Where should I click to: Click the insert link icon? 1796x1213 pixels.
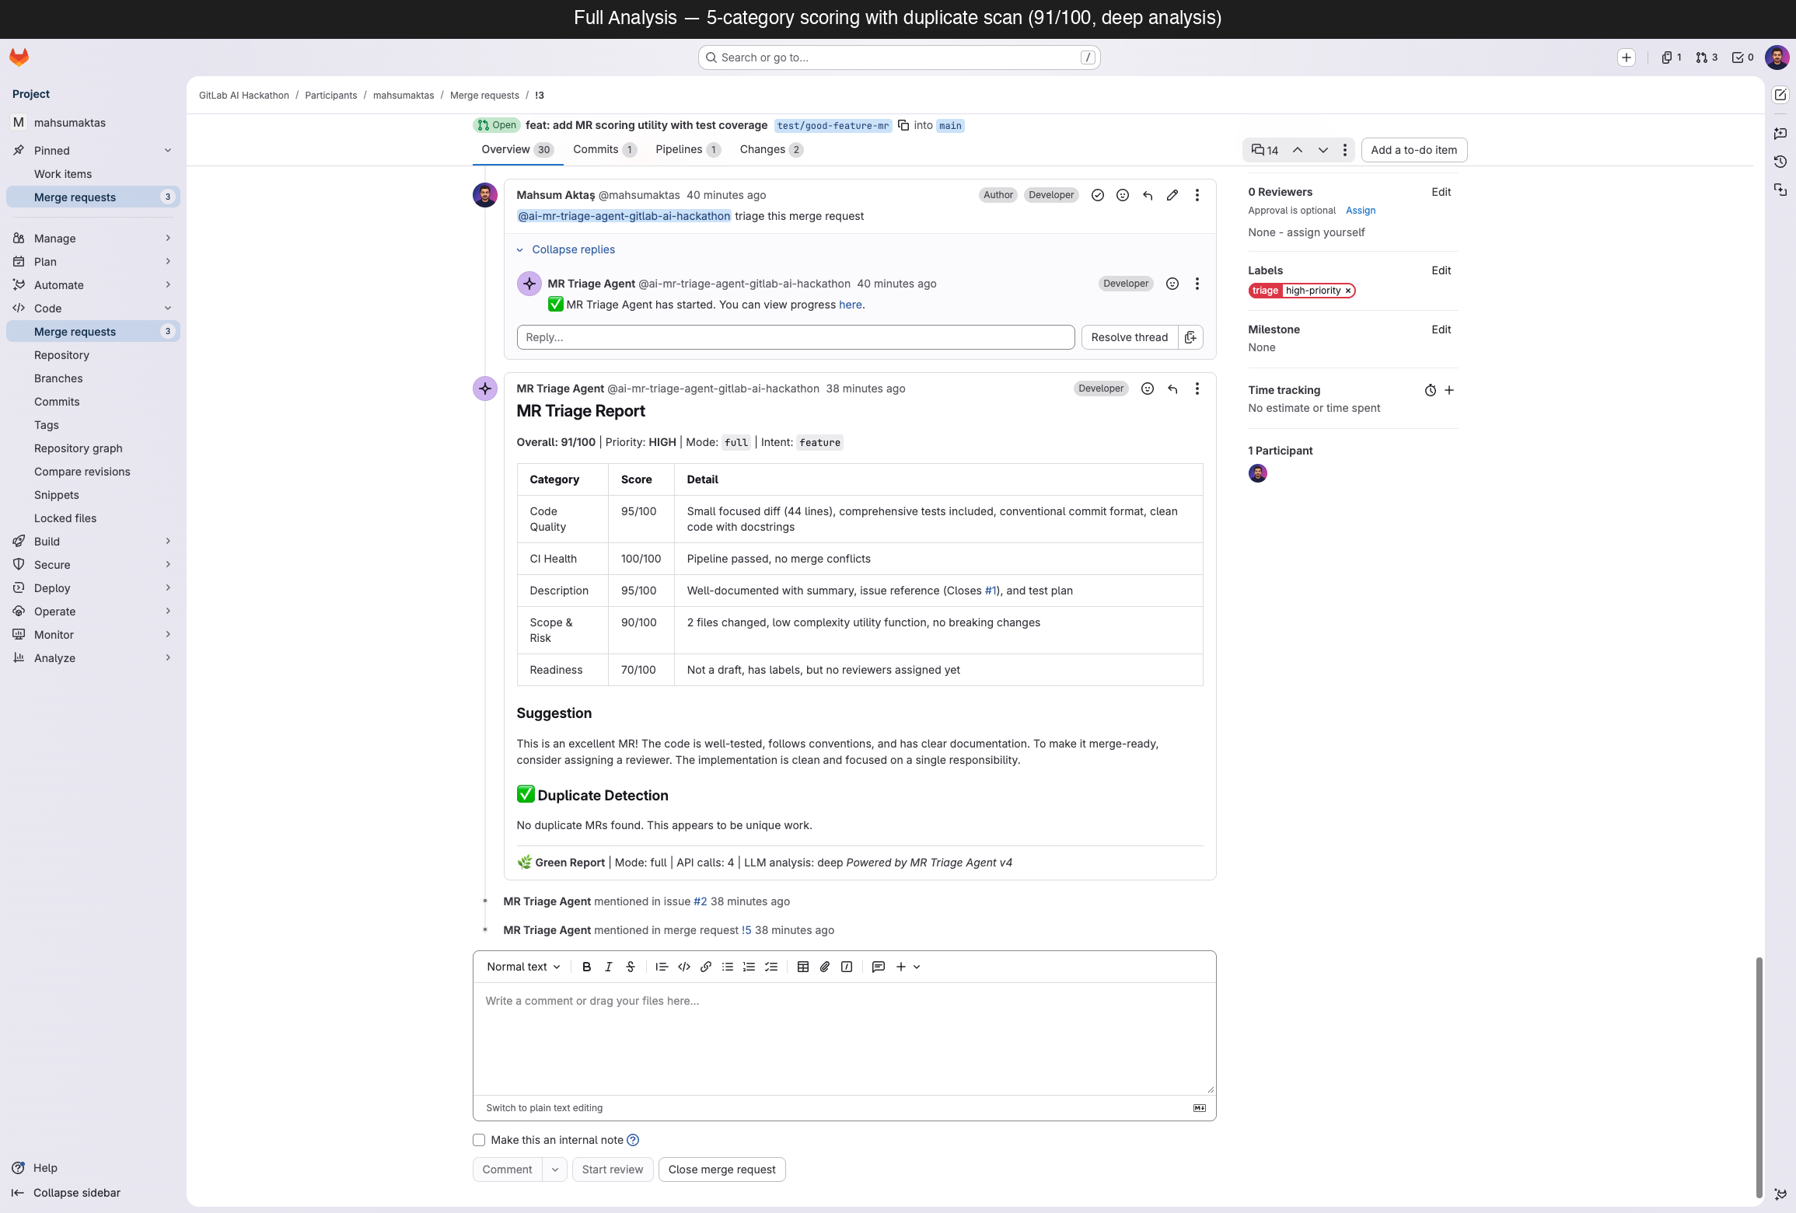[x=705, y=967]
